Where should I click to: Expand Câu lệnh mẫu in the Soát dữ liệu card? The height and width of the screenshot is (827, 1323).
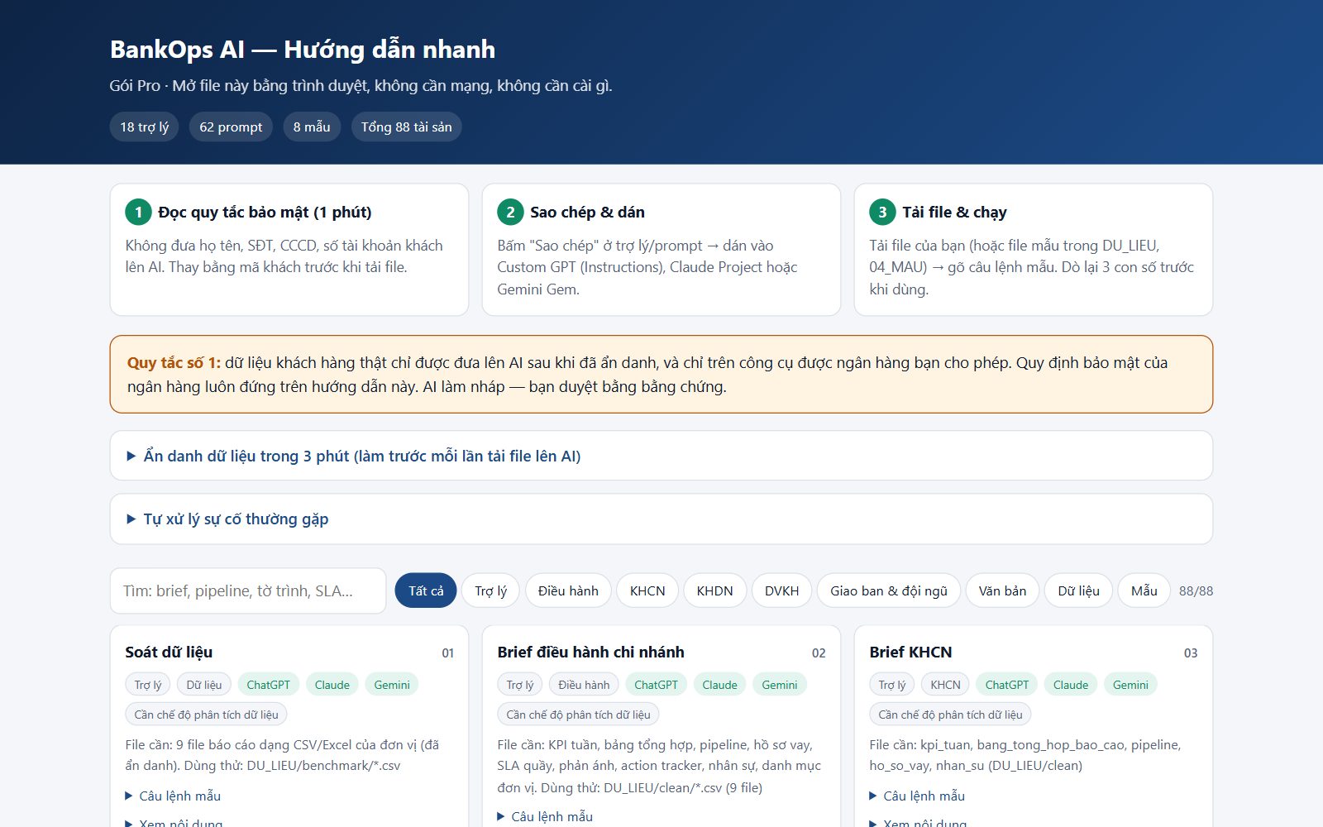173,796
